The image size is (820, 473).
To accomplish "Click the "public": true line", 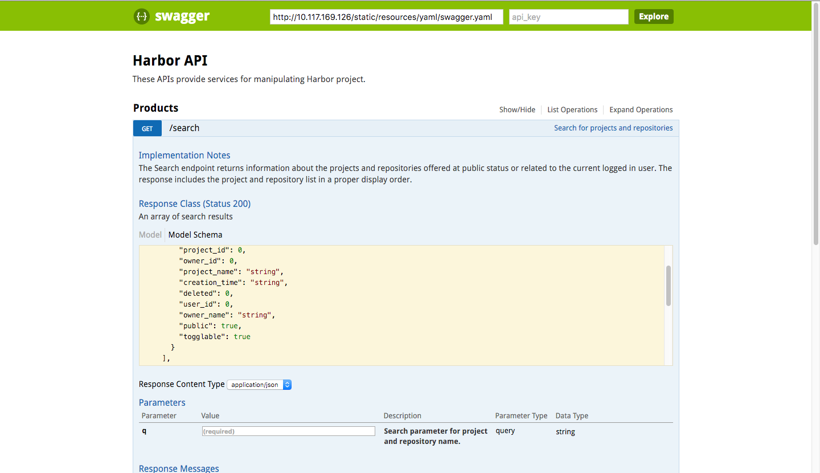I will point(210,326).
